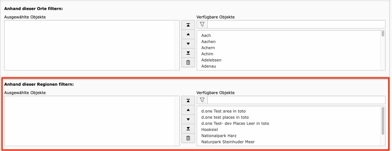Click move-to-top icon in Orte section

(188, 25)
